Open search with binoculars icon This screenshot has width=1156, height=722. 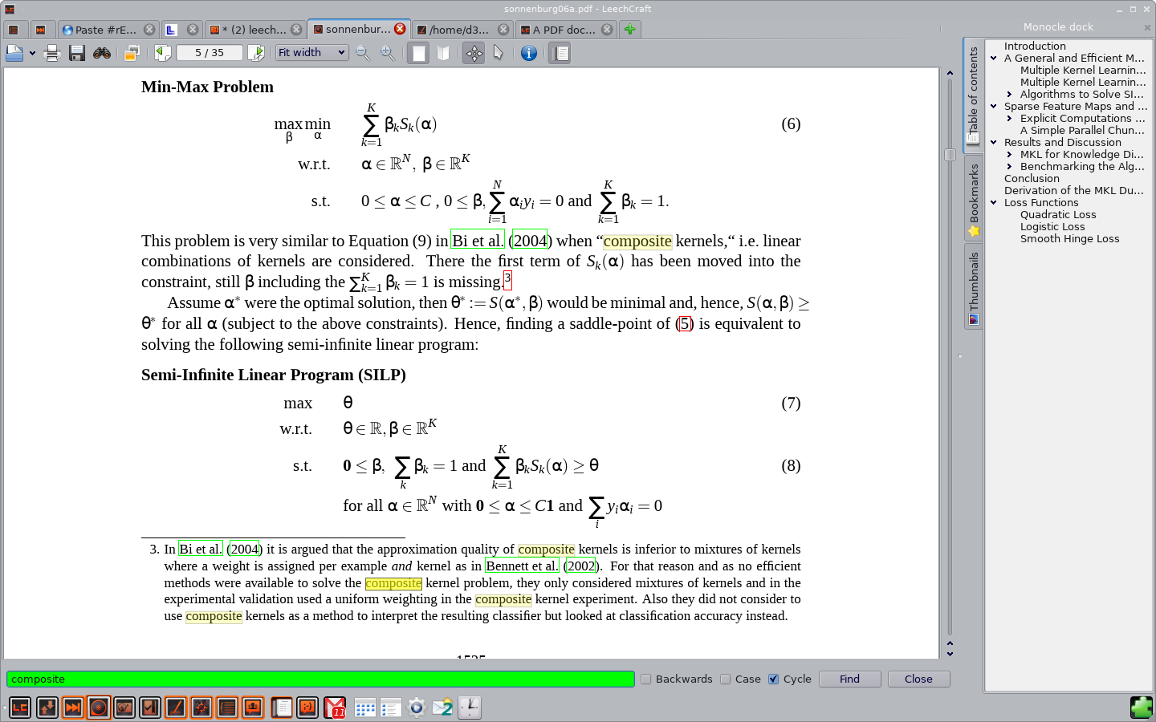click(102, 53)
